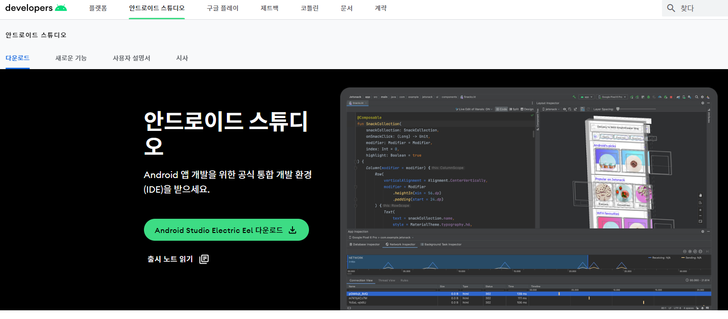Click the Layout Inspector gear icon

coord(703,103)
